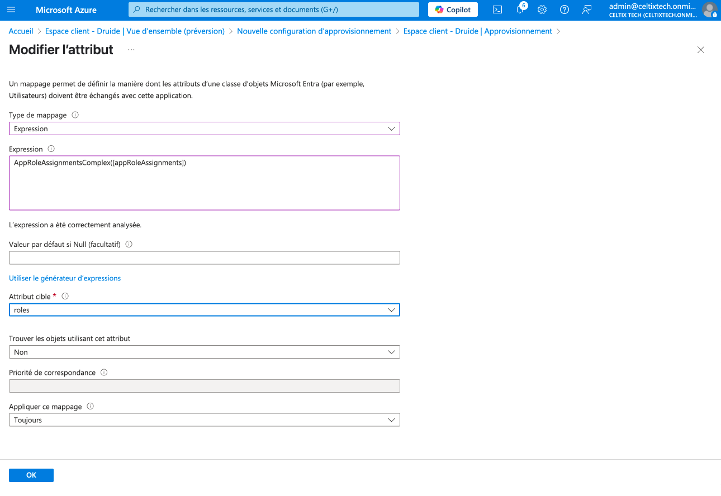Open Nouvelle configuration d'approvisionnement breadcrumb

click(x=314, y=31)
